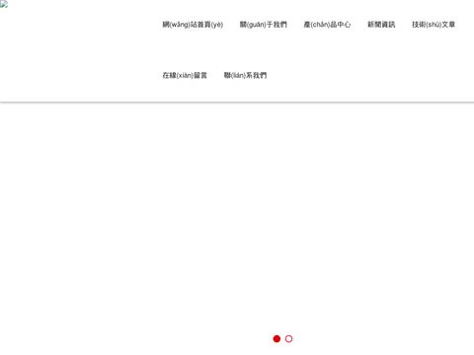
Task: Click the broken logo image in the header
Action: [x=4, y=4]
